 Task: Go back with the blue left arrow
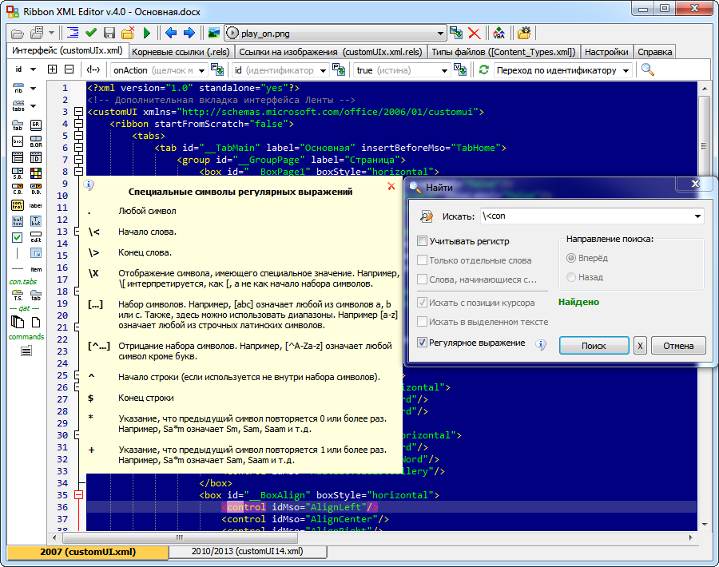click(x=171, y=33)
